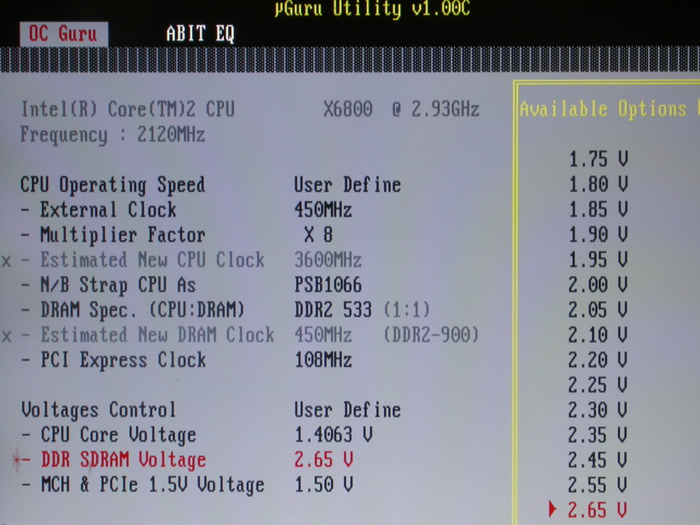Click the 1.4063 V value
This screenshot has height=525, width=700.
[334, 435]
